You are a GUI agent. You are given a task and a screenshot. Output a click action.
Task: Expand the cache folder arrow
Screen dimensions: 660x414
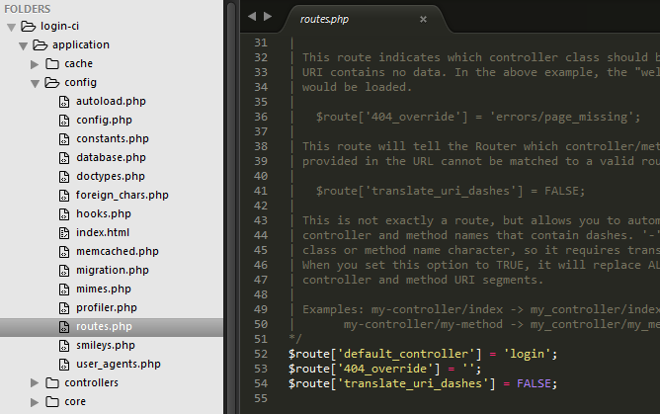35,64
